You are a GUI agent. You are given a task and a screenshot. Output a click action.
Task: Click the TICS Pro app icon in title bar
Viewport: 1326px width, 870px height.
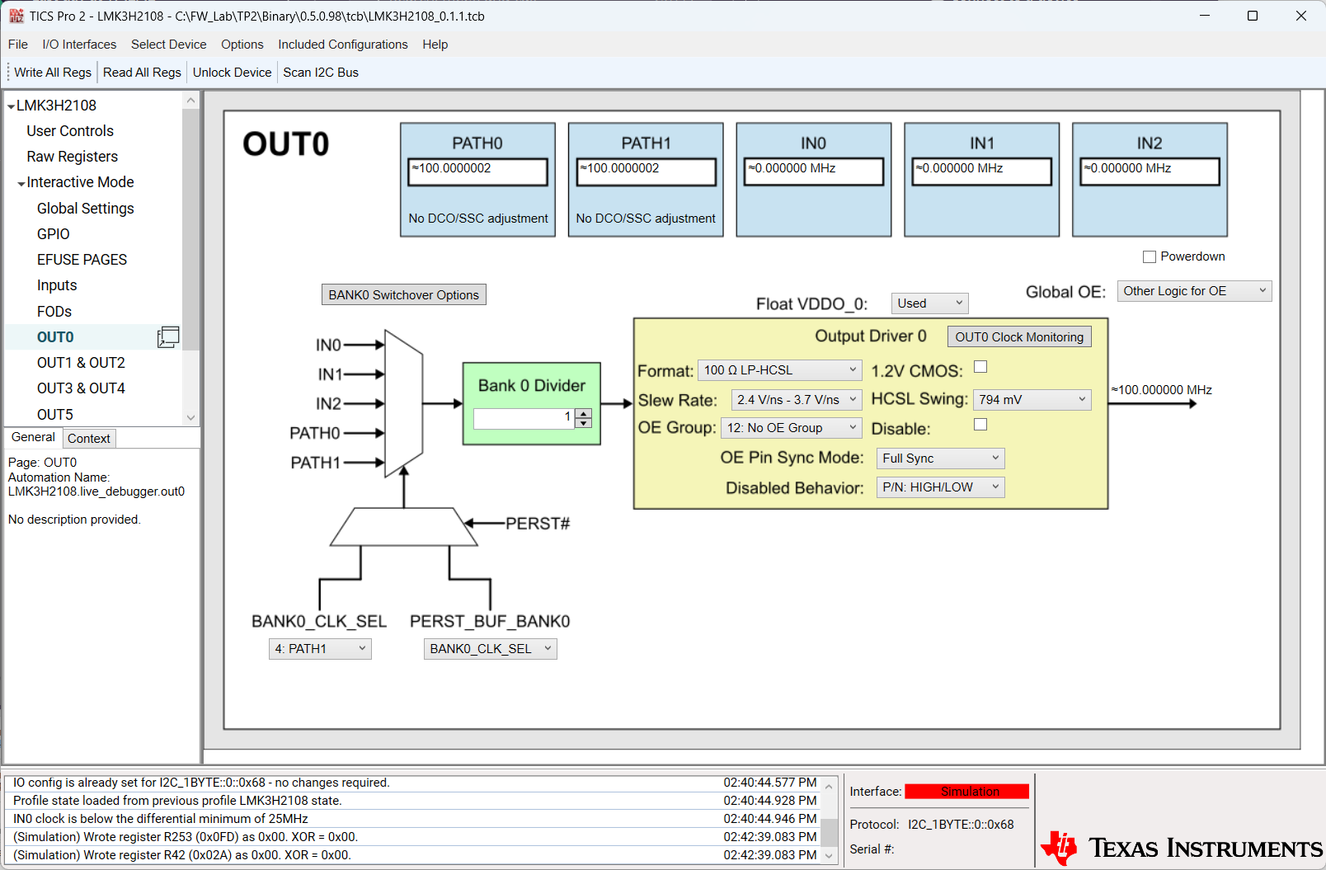coord(16,16)
